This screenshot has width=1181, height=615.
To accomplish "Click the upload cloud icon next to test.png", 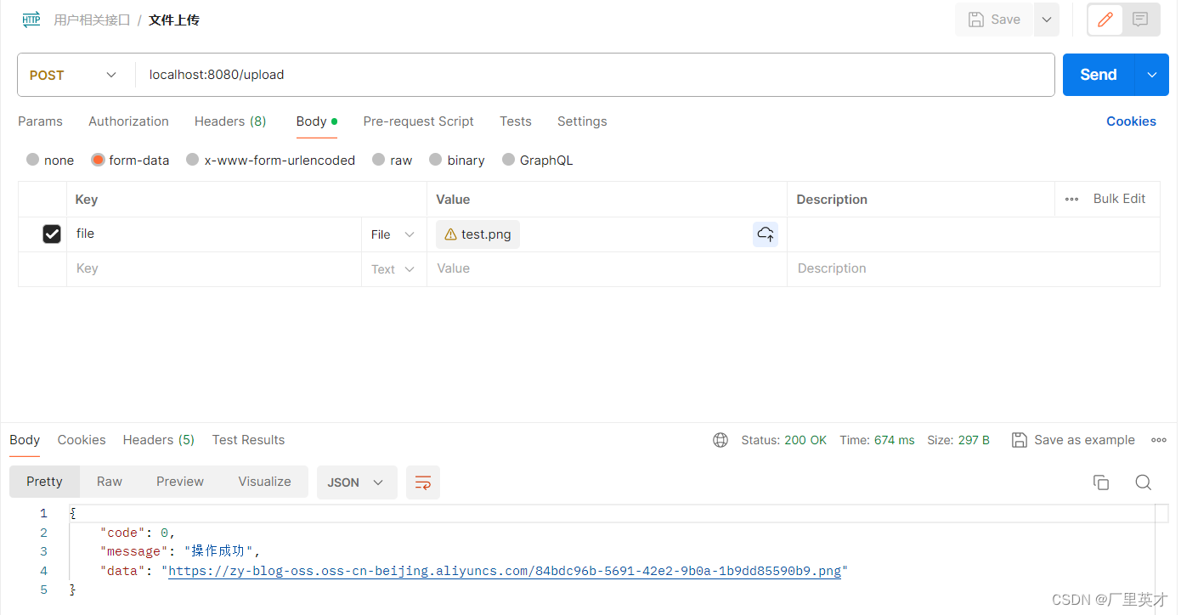I will click(x=765, y=234).
